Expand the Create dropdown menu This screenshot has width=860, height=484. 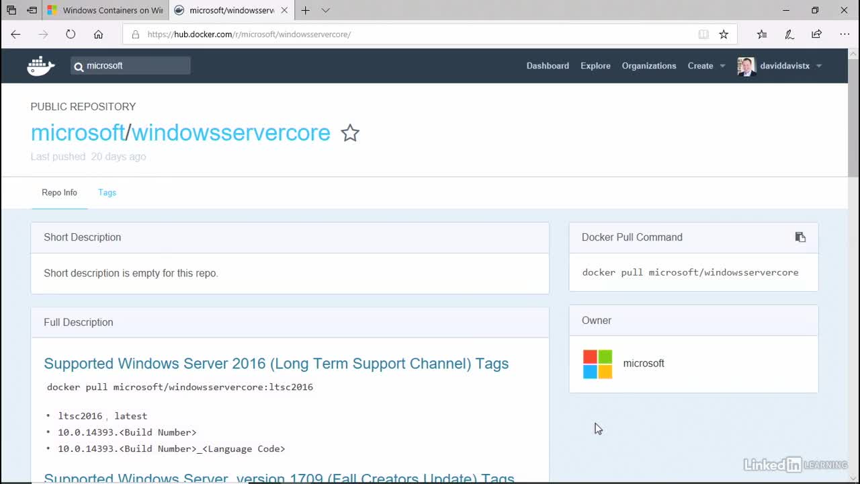tap(706, 66)
